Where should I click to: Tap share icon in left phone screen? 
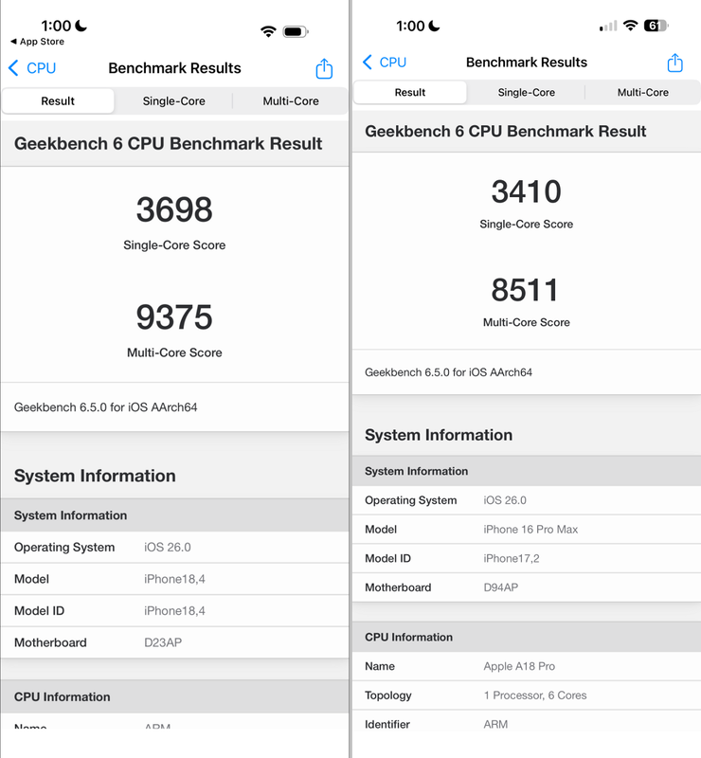pyautogui.click(x=324, y=68)
